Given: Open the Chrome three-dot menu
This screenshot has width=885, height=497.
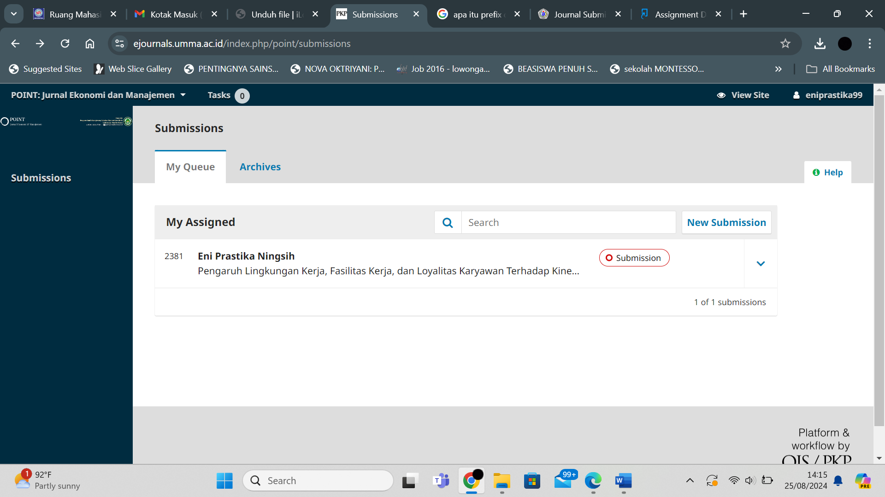Looking at the screenshot, I should [x=870, y=43].
